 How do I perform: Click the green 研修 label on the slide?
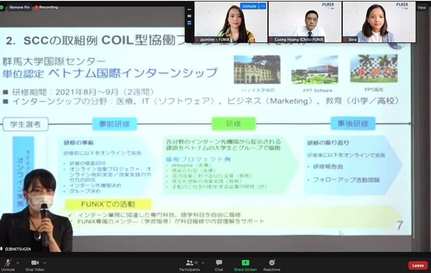pyautogui.click(x=234, y=124)
